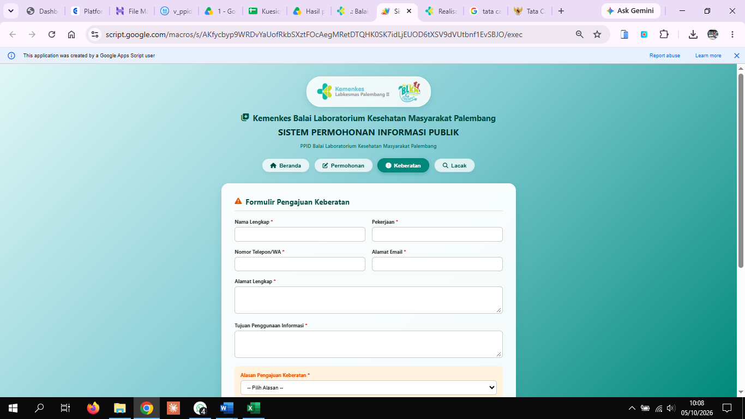Open a new browser tab
745x419 pixels.
coord(561,11)
